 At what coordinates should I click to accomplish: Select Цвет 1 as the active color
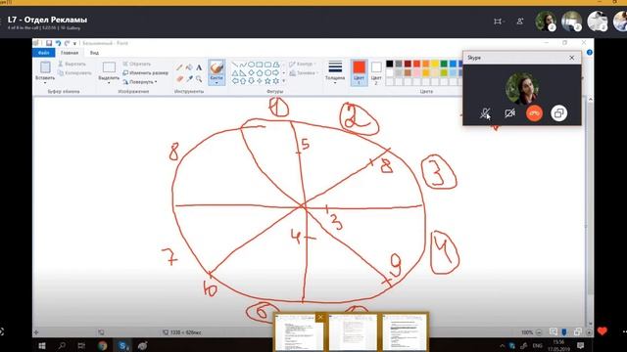(x=359, y=72)
